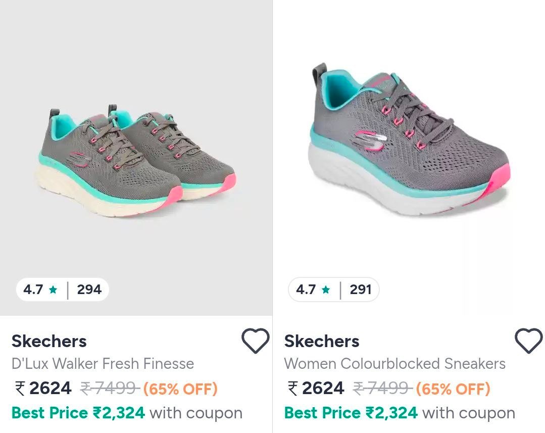Tap Best Price coupon offer under D'Lux Walker
545x433 pixels.
127,413
